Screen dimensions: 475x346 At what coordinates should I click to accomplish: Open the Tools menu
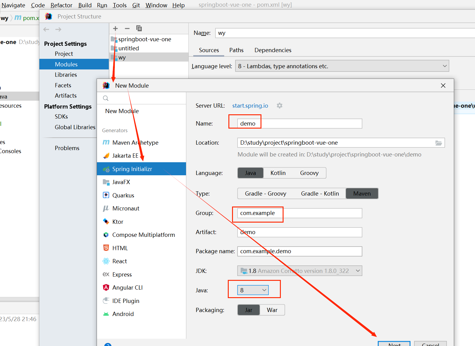pyautogui.click(x=120, y=5)
